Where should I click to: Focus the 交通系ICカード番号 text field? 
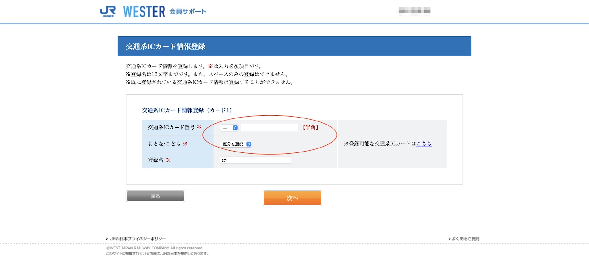click(x=269, y=128)
